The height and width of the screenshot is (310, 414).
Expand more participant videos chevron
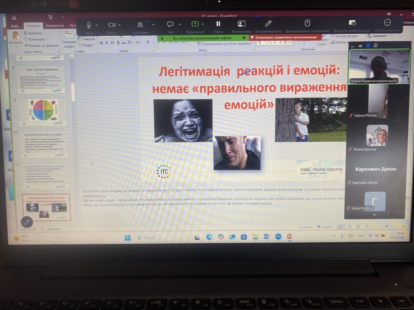(x=375, y=215)
